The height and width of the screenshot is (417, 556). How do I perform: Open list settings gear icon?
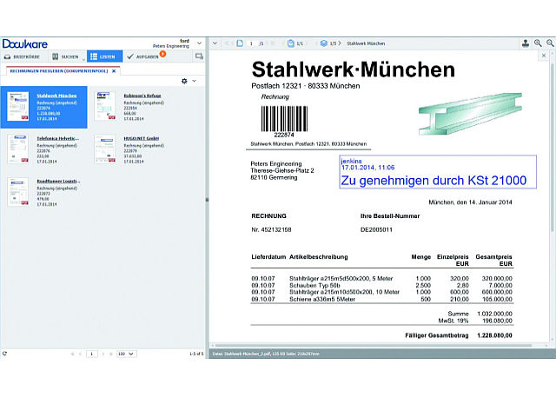coord(184,81)
